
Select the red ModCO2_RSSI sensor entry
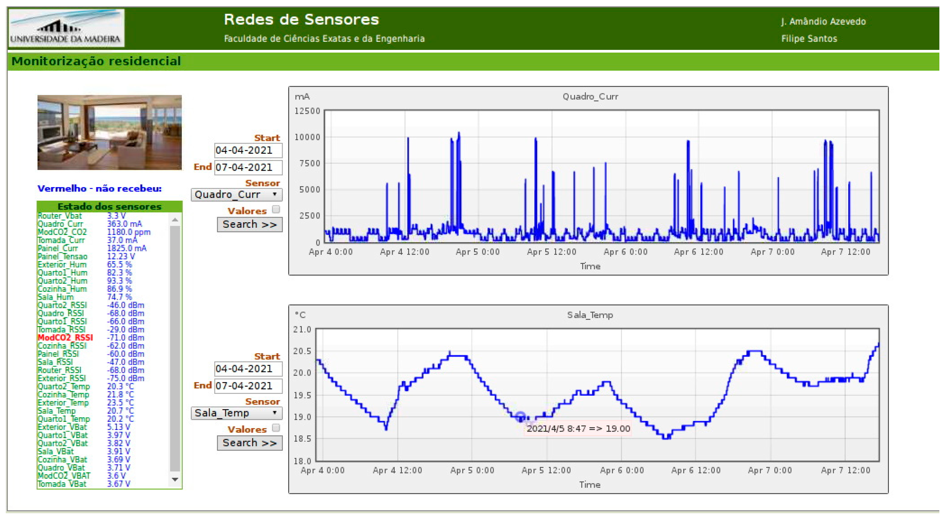pyautogui.click(x=65, y=337)
